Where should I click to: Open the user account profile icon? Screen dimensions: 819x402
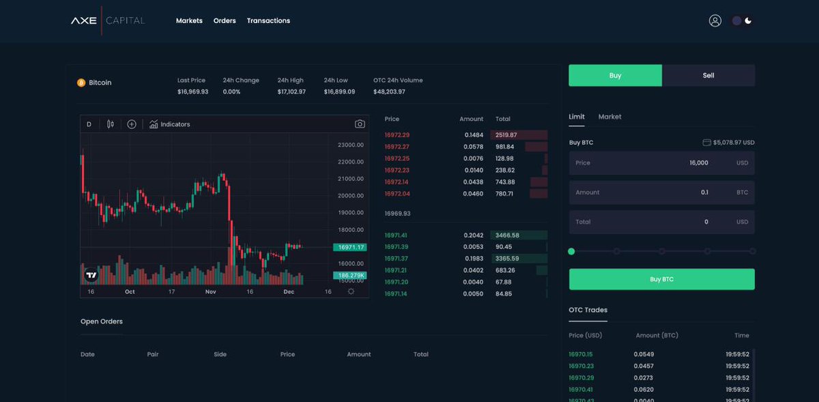715,20
